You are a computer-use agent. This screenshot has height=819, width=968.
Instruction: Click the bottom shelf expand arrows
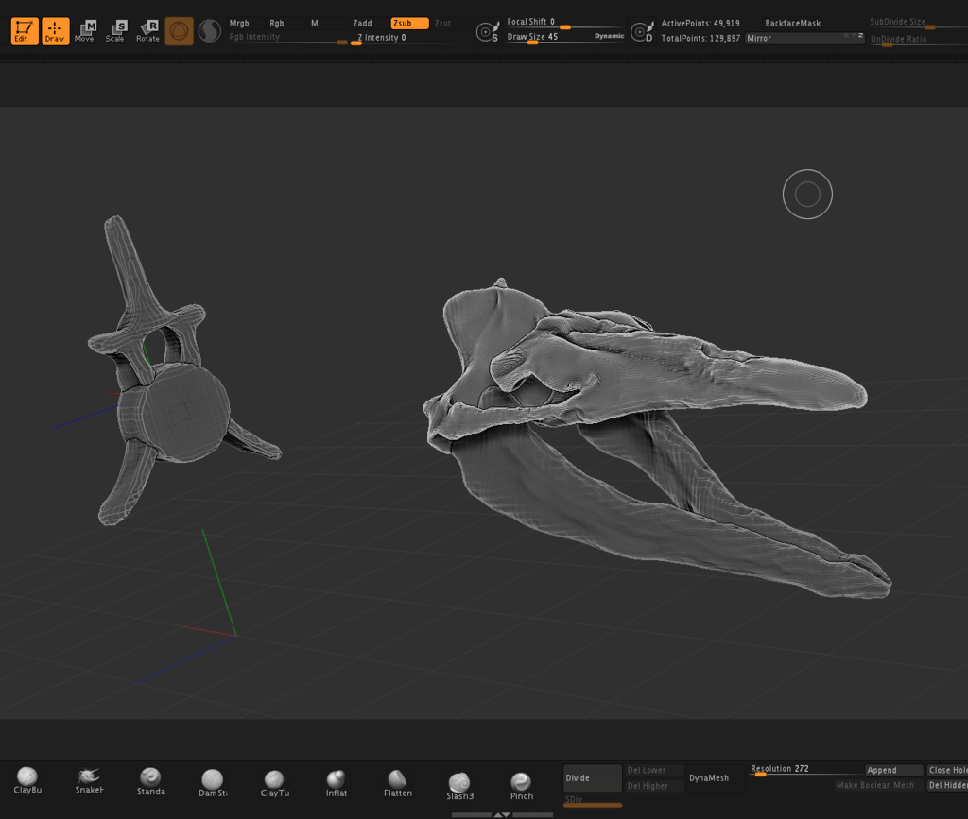[502, 814]
